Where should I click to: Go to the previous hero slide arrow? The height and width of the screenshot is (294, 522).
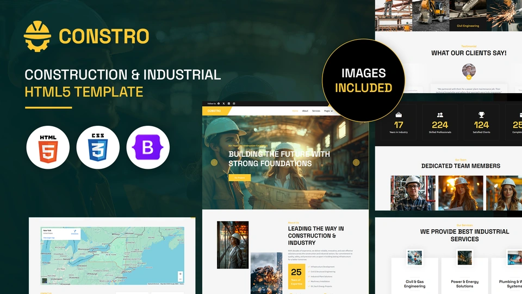[214, 162]
